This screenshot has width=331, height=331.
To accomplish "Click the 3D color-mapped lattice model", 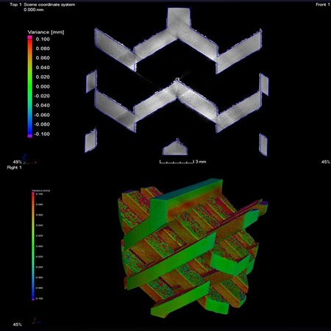I will 193,248.
